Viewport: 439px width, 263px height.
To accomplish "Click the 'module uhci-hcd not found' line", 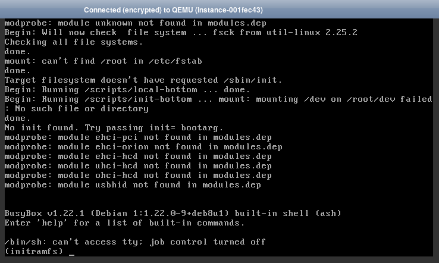I will click(138, 166).
